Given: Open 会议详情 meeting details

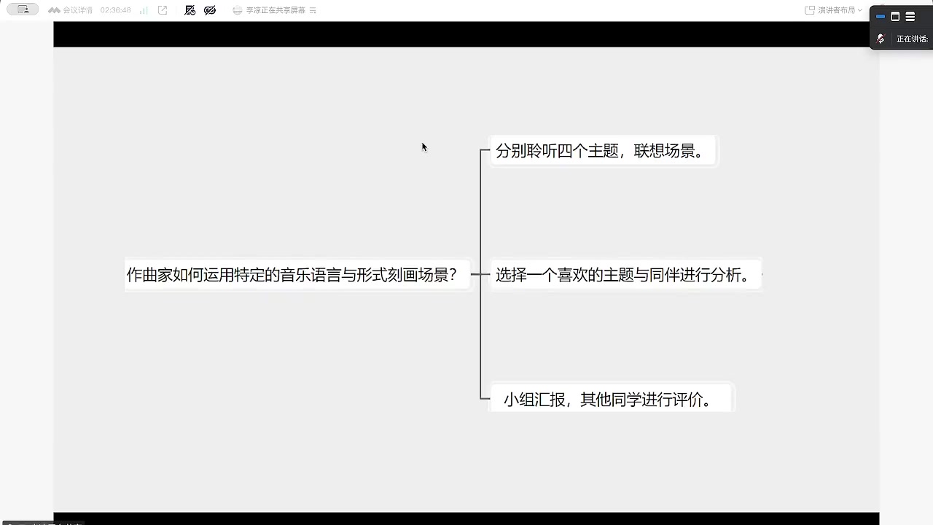Looking at the screenshot, I should click(71, 10).
